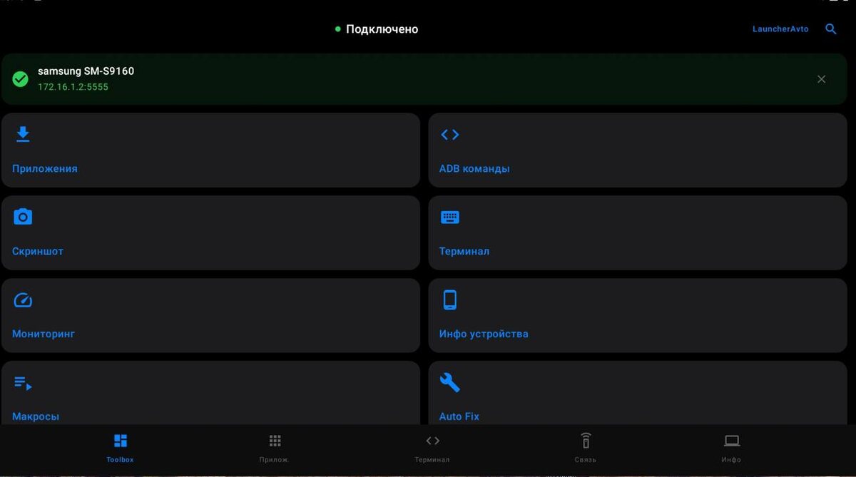Open the search magnifier icon

(831, 29)
